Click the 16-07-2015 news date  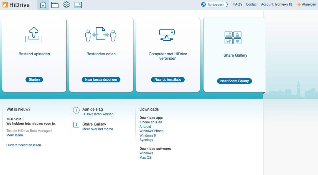15,119
